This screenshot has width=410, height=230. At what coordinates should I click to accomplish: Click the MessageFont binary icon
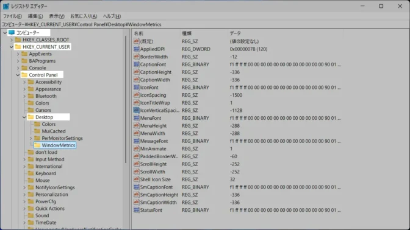[x=136, y=141]
